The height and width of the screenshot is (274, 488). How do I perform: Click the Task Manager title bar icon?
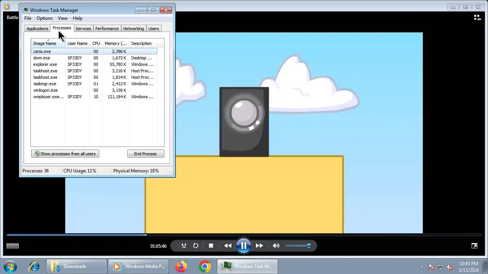(26, 10)
